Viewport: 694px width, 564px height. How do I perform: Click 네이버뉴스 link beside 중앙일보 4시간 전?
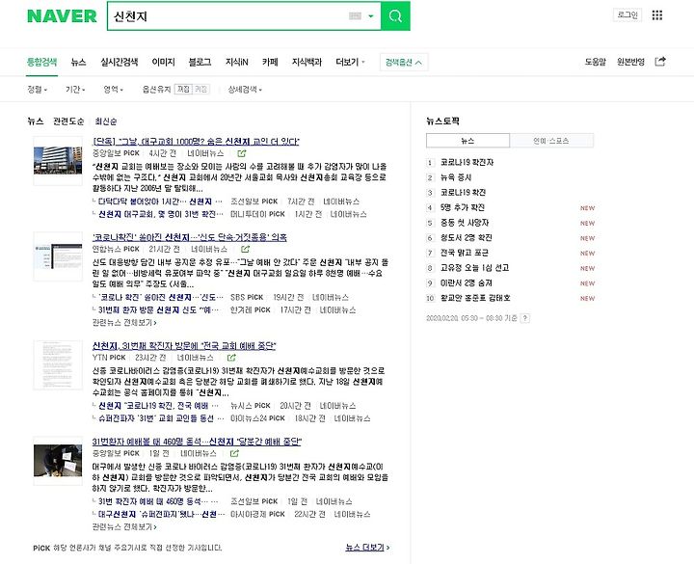tap(205, 153)
